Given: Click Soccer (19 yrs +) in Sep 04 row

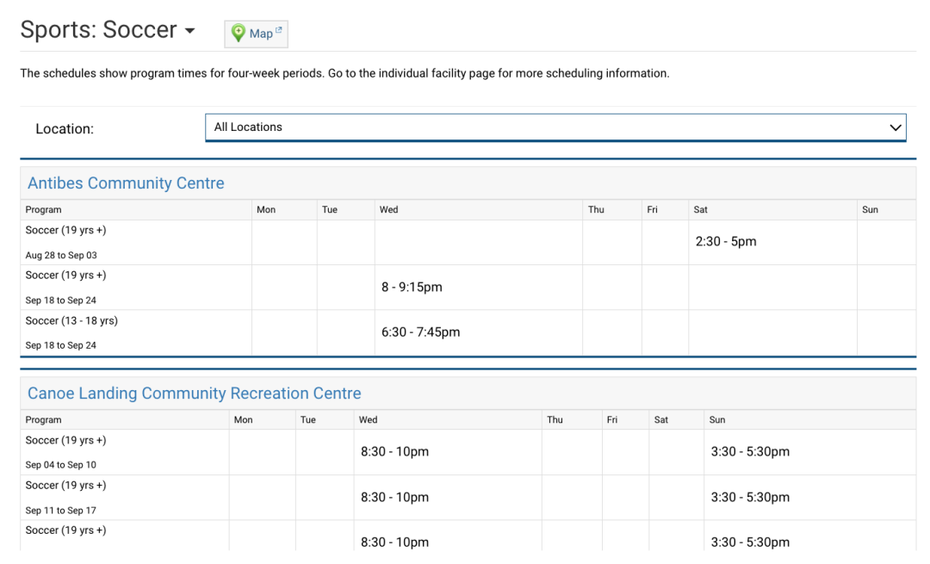Looking at the screenshot, I should click(65, 440).
